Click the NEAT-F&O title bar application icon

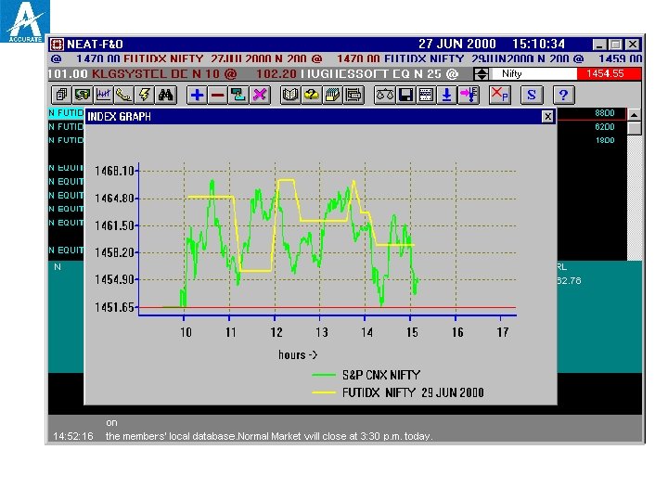pyautogui.click(x=57, y=45)
